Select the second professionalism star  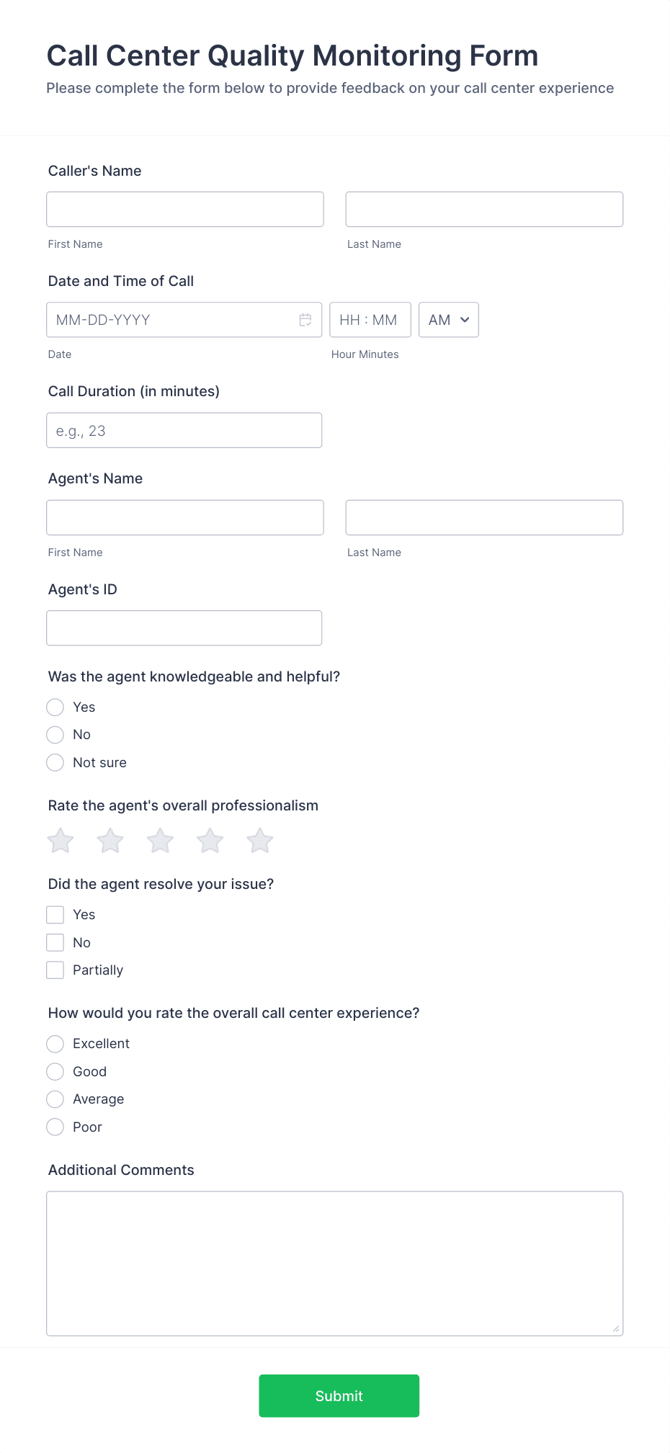(x=110, y=840)
